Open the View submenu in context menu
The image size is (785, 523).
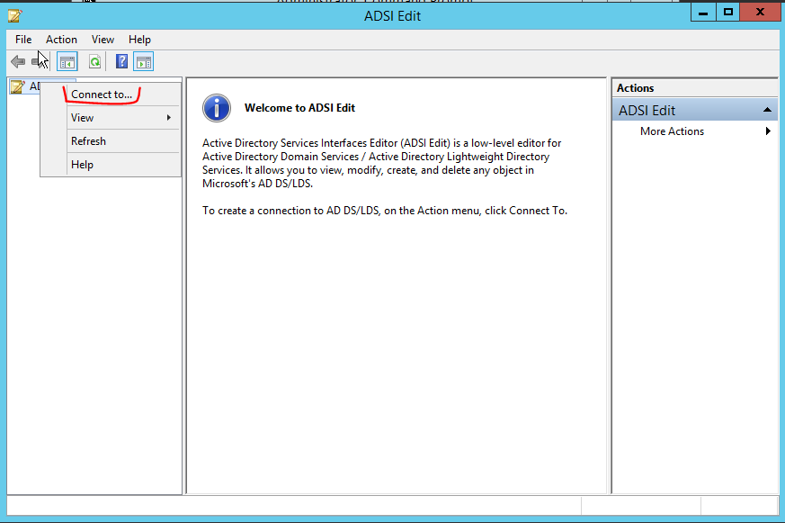point(110,118)
